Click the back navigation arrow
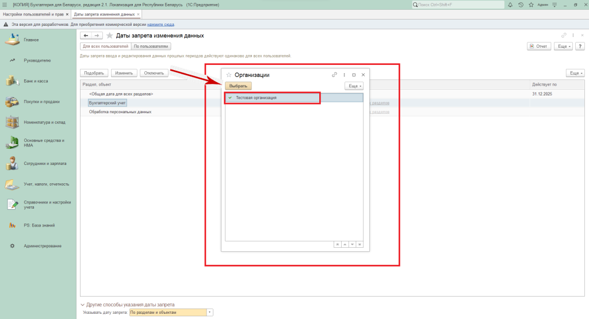Screen dimensions: 589x319 point(86,36)
